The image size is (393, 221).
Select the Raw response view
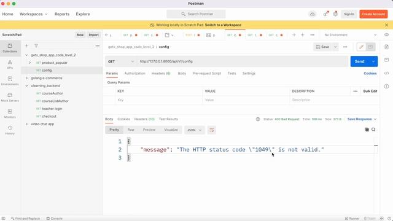[x=131, y=130]
